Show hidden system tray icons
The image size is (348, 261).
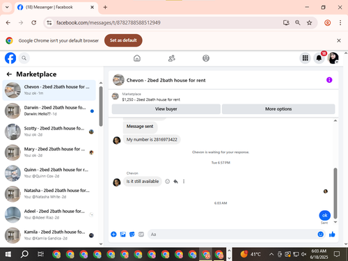[x=271, y=254]
